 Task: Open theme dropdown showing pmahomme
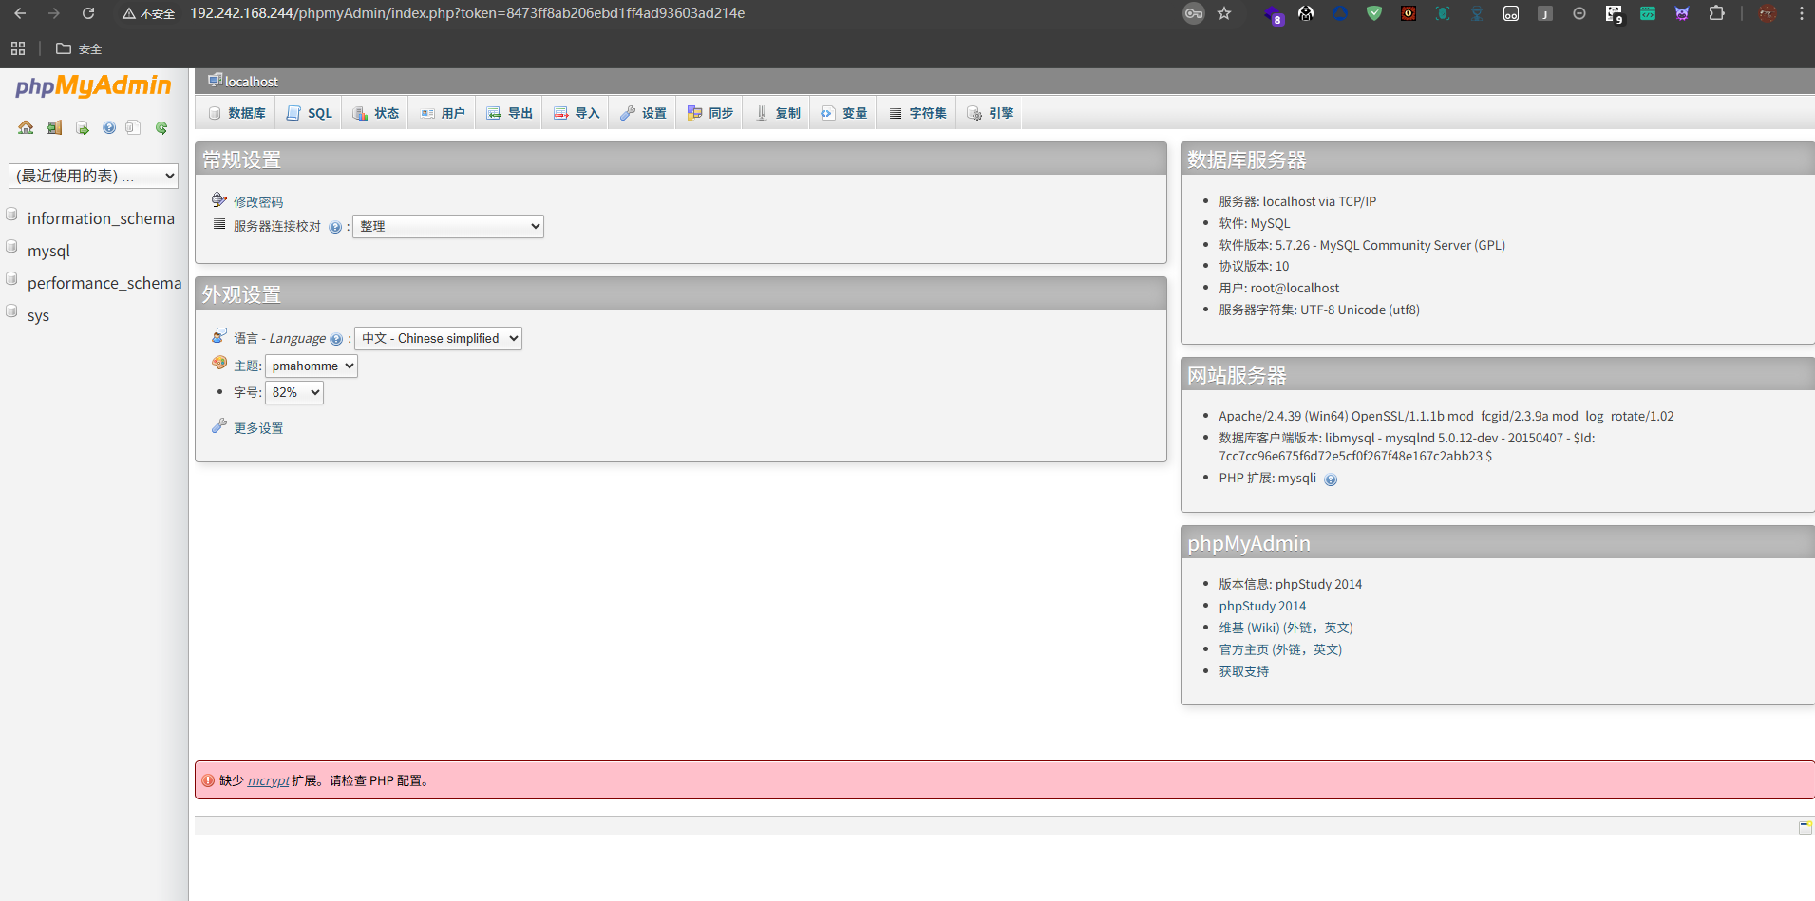click(x=312, y=366)
